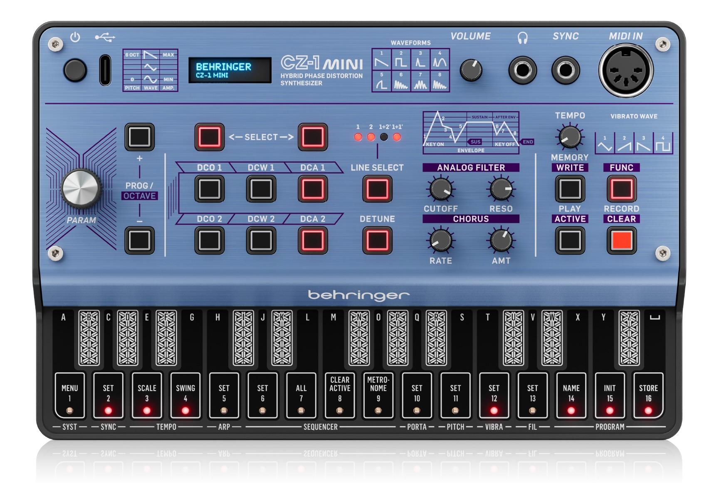Click waveform 3 pulse icon

coord(420,62)
